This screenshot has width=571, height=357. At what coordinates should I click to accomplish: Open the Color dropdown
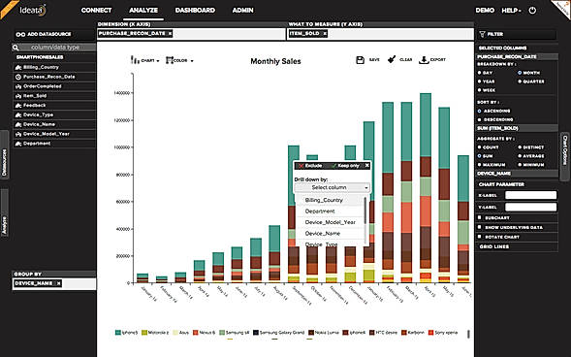click(x=179, y=60)
